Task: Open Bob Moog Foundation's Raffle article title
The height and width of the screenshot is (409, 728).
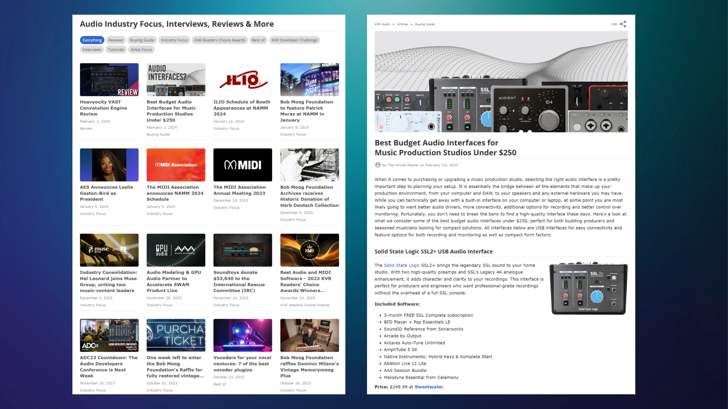Action: coord(175,367)
